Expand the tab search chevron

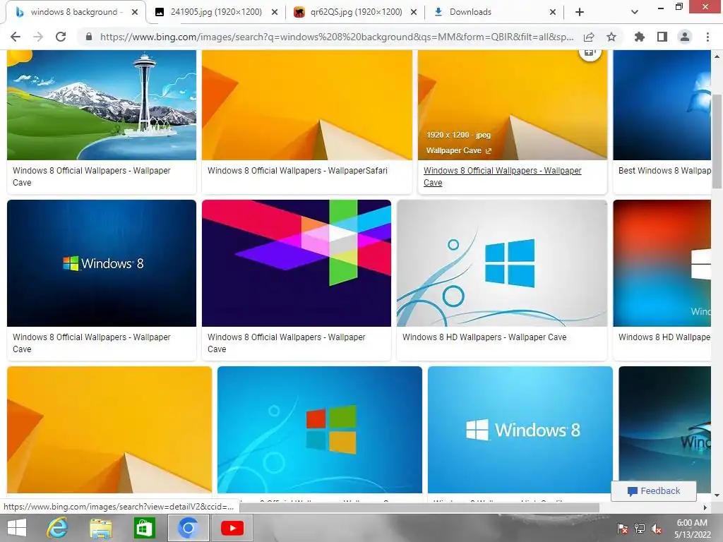click(x=635, y=12)
